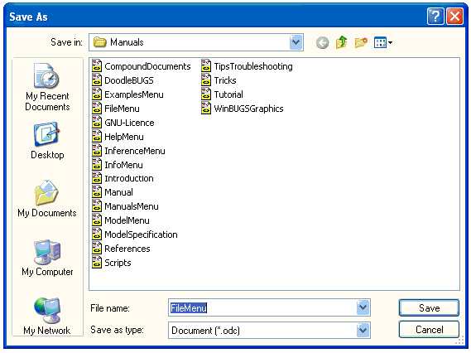Select the Tricks file icon
The height and width of the screenshot is (353, 471).
point(206,80)
